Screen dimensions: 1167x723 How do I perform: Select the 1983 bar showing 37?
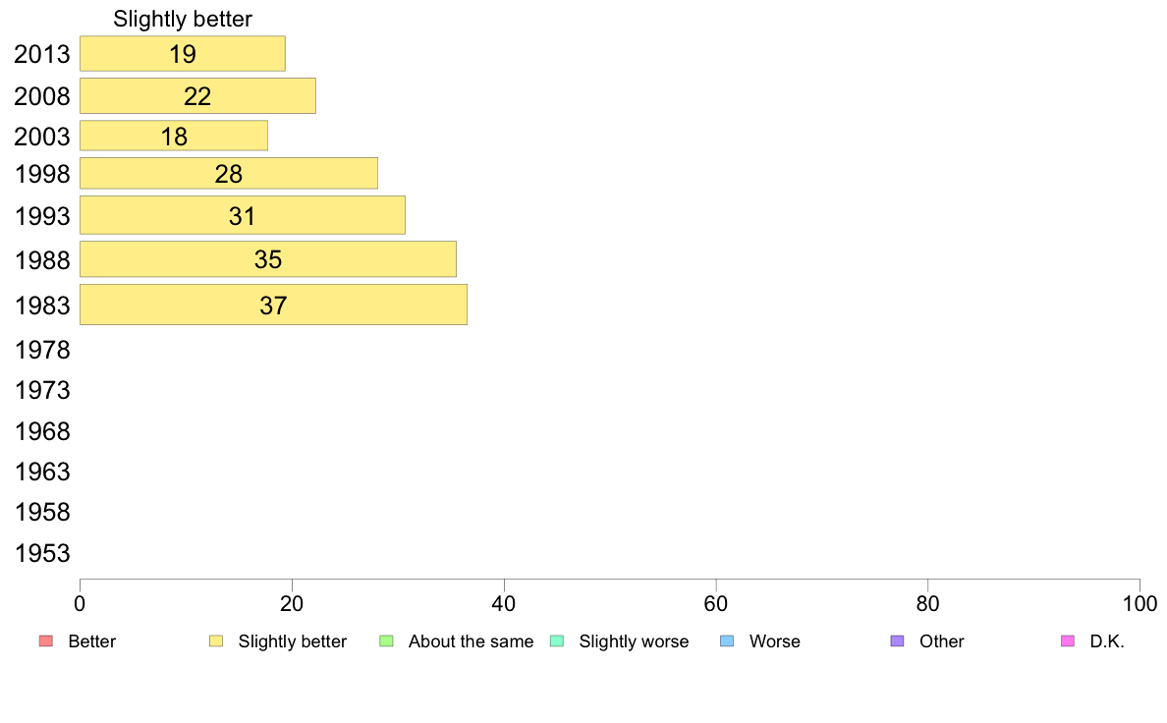point(274,305)
